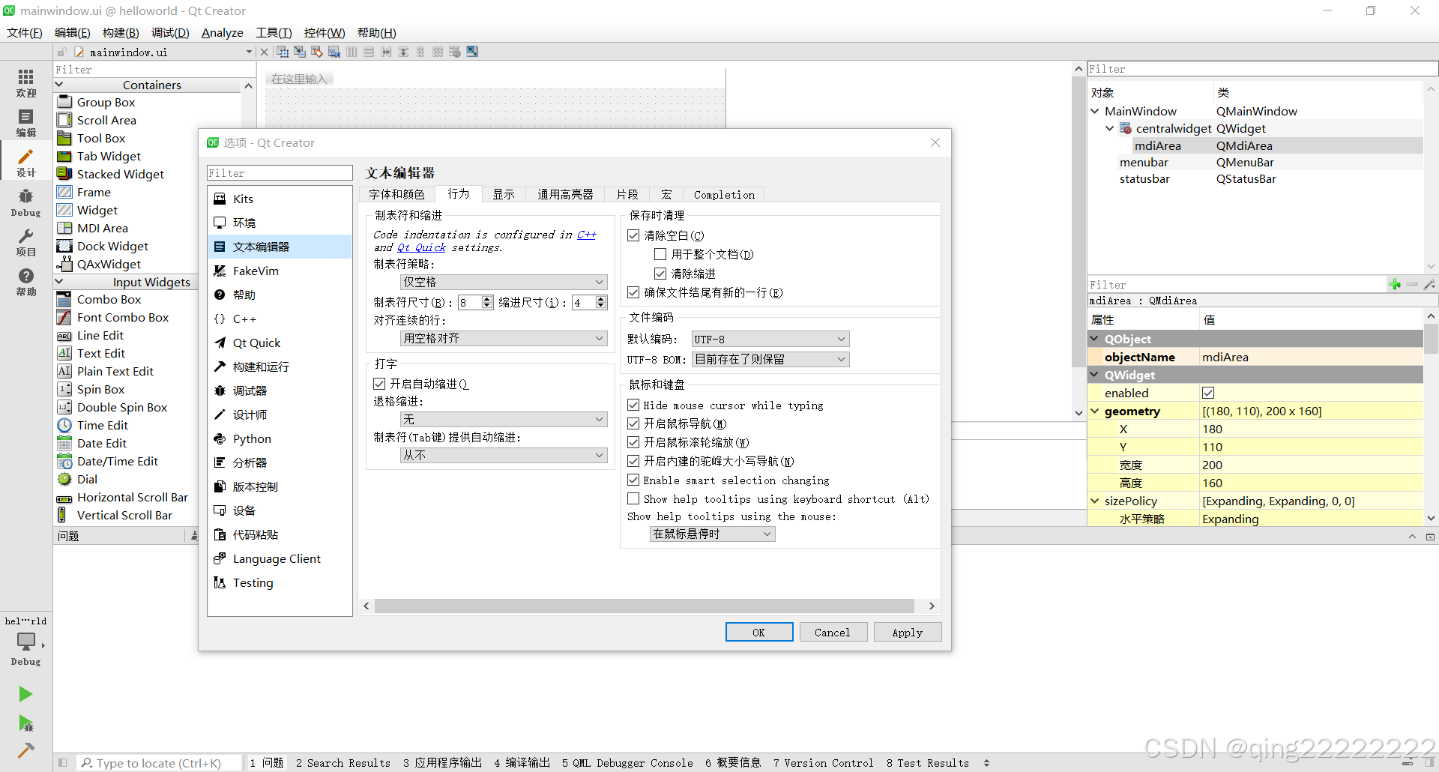Switch to 显示 tab

[504, 195]
